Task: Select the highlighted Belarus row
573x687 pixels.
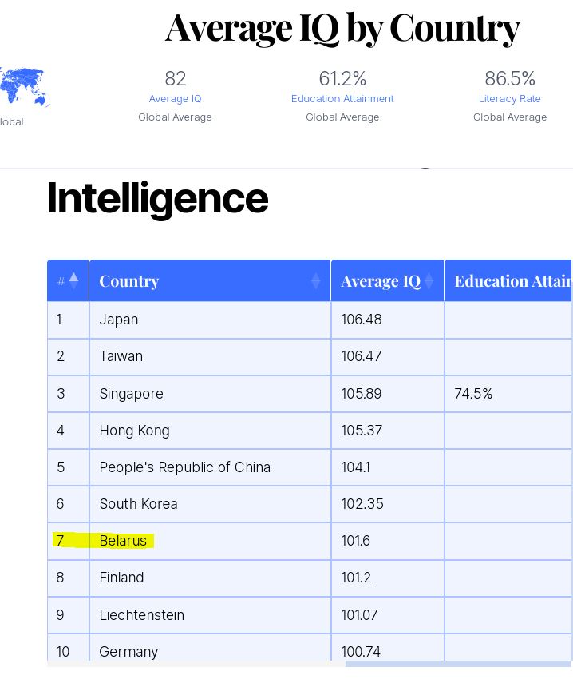Action: (310, 541)
